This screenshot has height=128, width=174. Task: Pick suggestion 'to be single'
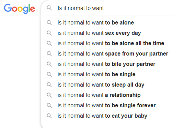point(108,75)
